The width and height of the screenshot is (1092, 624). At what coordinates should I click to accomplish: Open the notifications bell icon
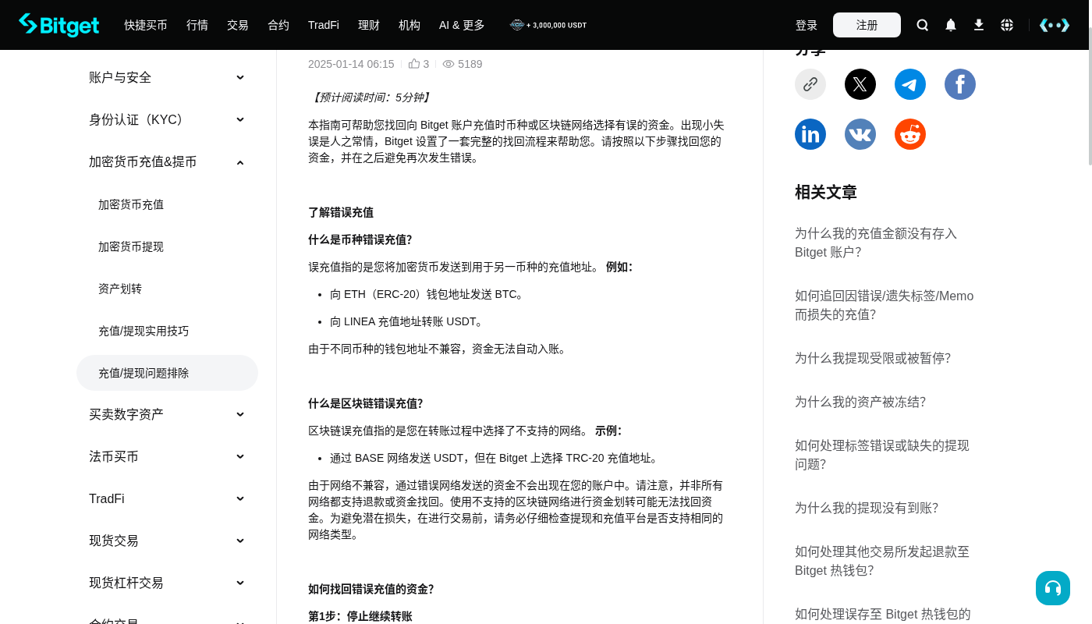click(951, 25)
